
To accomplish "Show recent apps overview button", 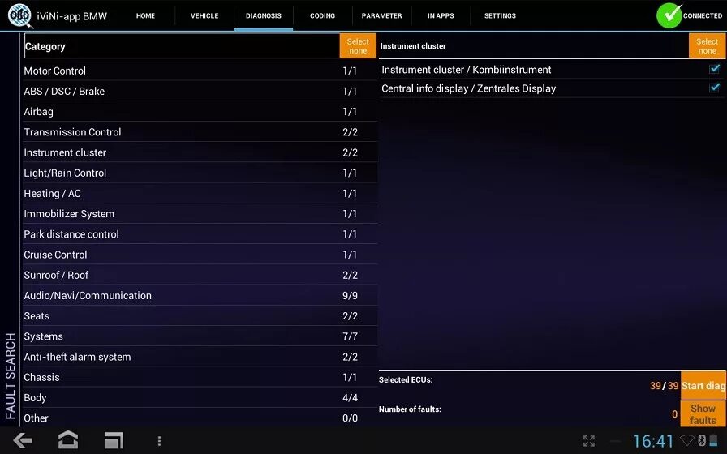I will pos(114,440).
